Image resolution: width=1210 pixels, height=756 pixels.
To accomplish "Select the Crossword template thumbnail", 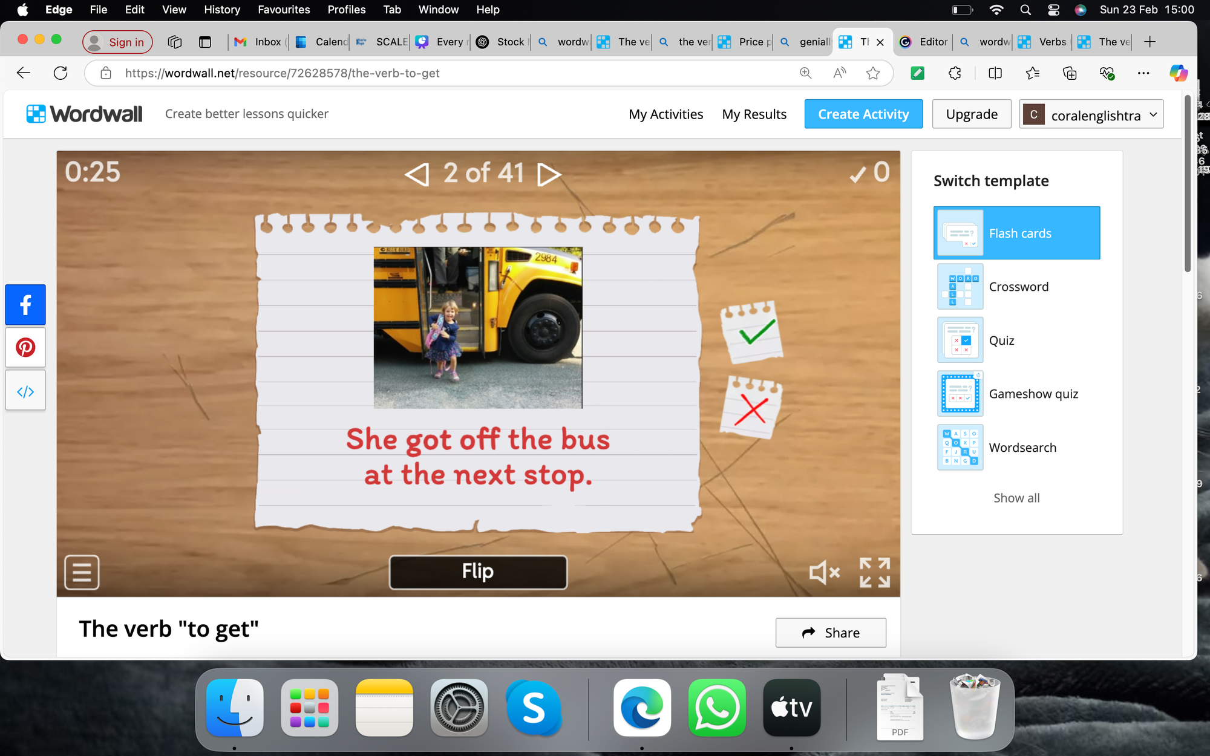I will pyautogui.click(x=960, y=287).
